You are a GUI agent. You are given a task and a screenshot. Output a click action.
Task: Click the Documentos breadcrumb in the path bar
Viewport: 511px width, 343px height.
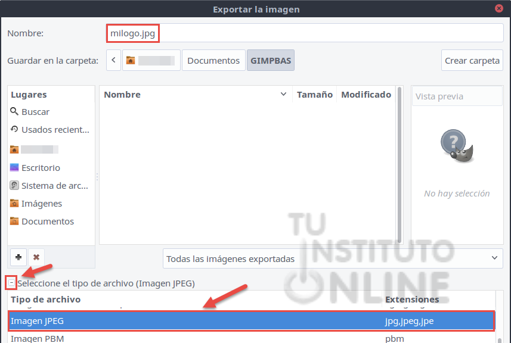coord(213,60)
